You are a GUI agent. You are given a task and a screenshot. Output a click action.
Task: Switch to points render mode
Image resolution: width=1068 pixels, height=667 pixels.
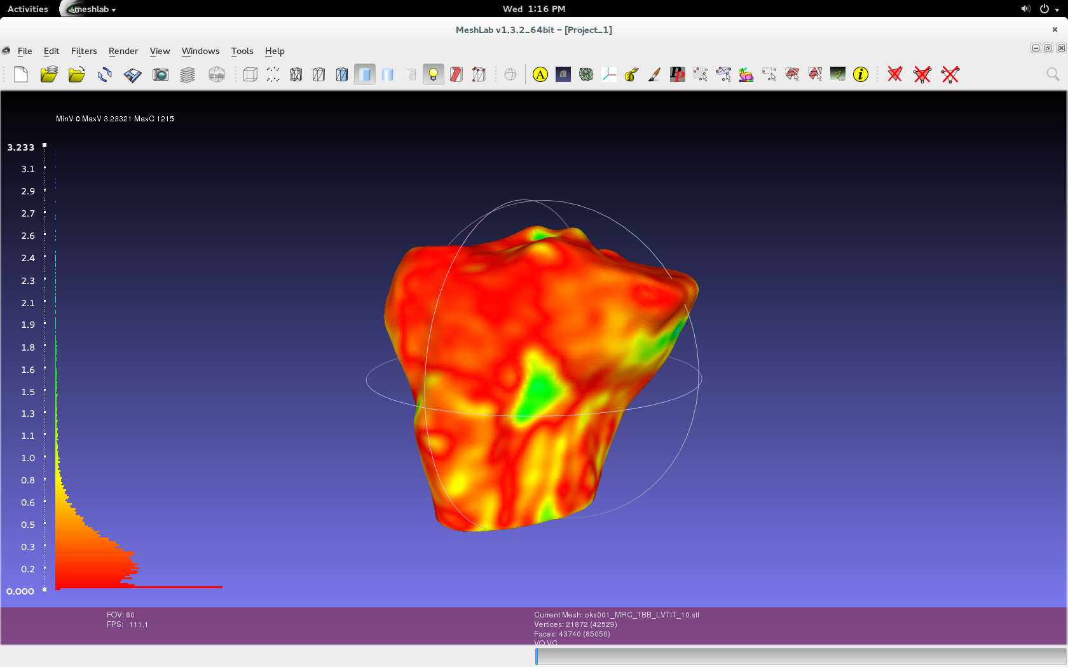(x=273, y=74)
